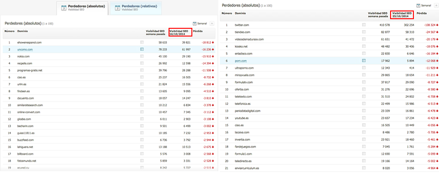
Task: Sort by Dominio column in right panel
Action: click(240, 13)
